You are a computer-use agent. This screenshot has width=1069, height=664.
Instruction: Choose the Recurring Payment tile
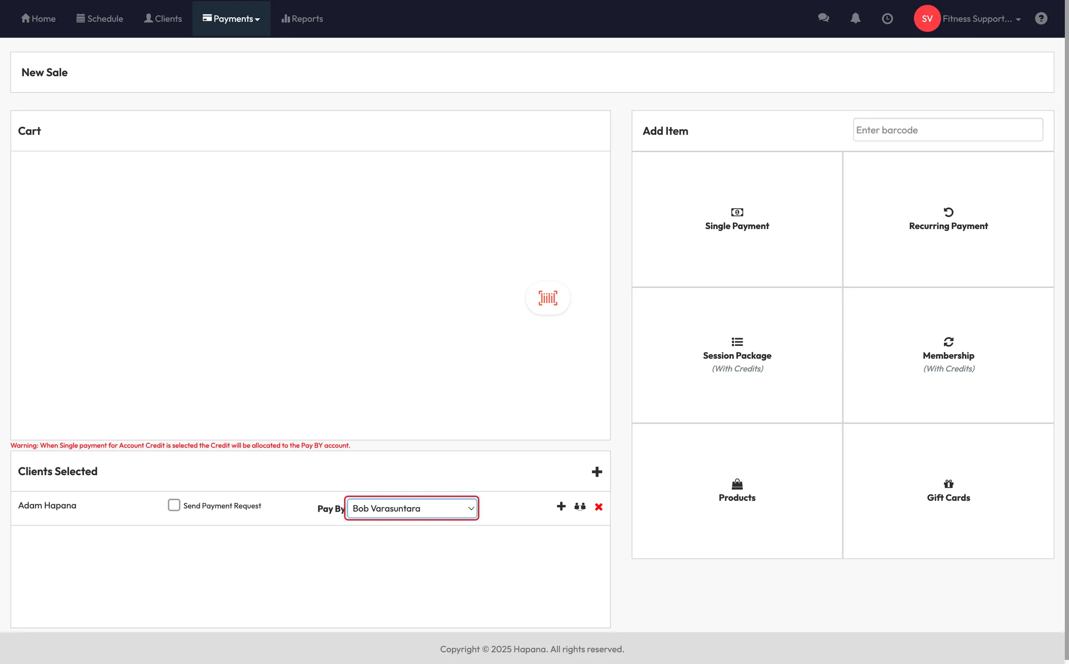[x=948, y=220]
